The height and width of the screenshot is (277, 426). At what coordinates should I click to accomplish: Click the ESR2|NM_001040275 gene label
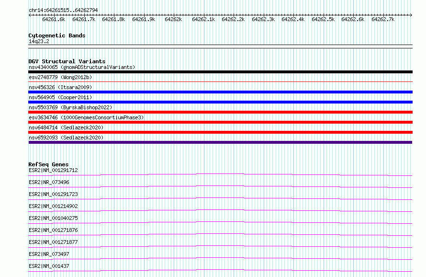pyautogui.click(x=53, y=218)
